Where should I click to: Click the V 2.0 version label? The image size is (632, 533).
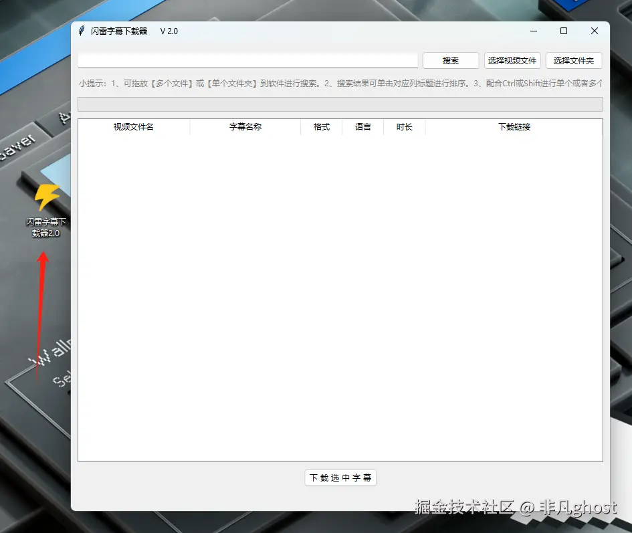point(169,31)
